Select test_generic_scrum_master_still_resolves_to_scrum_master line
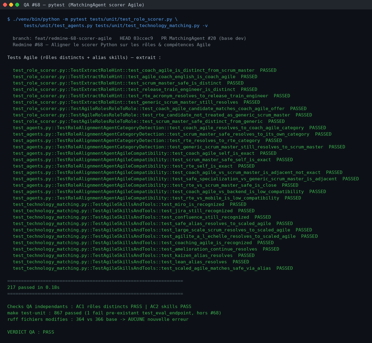This screenshot has height=343, width=372. point(179,147)
